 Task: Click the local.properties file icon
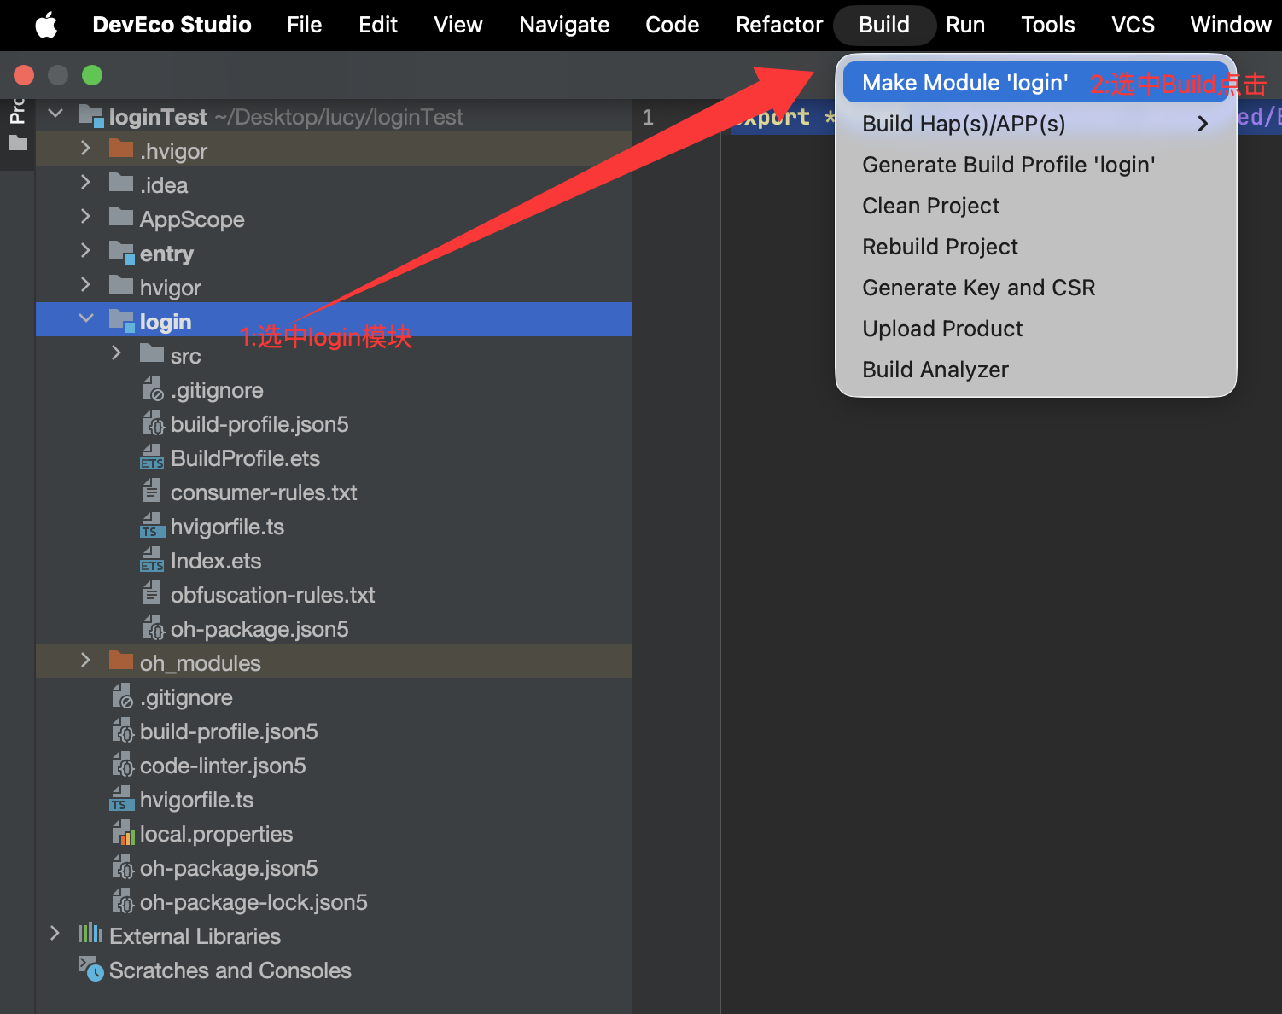pyautogui.click(x=123, y=833)
